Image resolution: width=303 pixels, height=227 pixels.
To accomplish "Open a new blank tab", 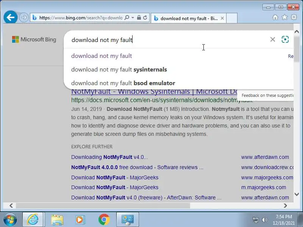I will [232, 18].
